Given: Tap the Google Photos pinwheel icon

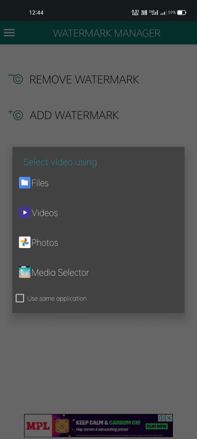Looking at the screenshot, I should pyautogui.click(x=25, y=242).
